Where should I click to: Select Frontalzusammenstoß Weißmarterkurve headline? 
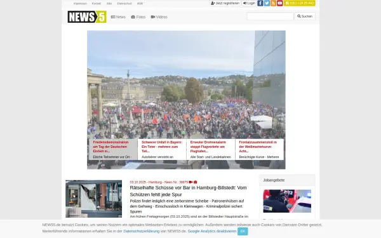tap(258, 147)
